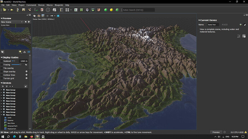Click the AB comparison button
The image size is (248, 139).
click(52, 16)
